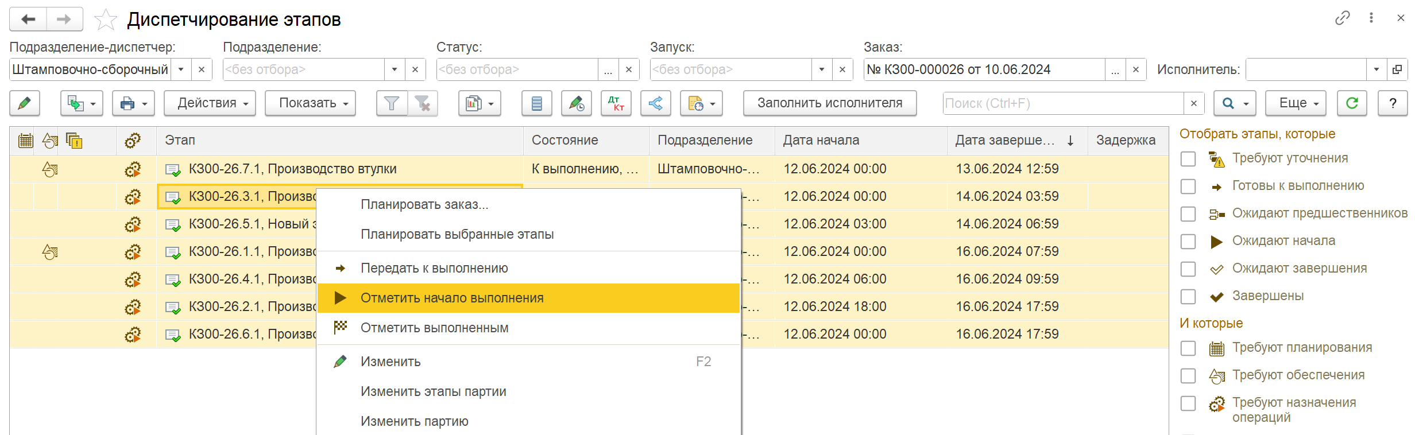Click the stage icon beside К300-26.4.1
This screenshot has height=435, width=1415.
tap(173, 280)
